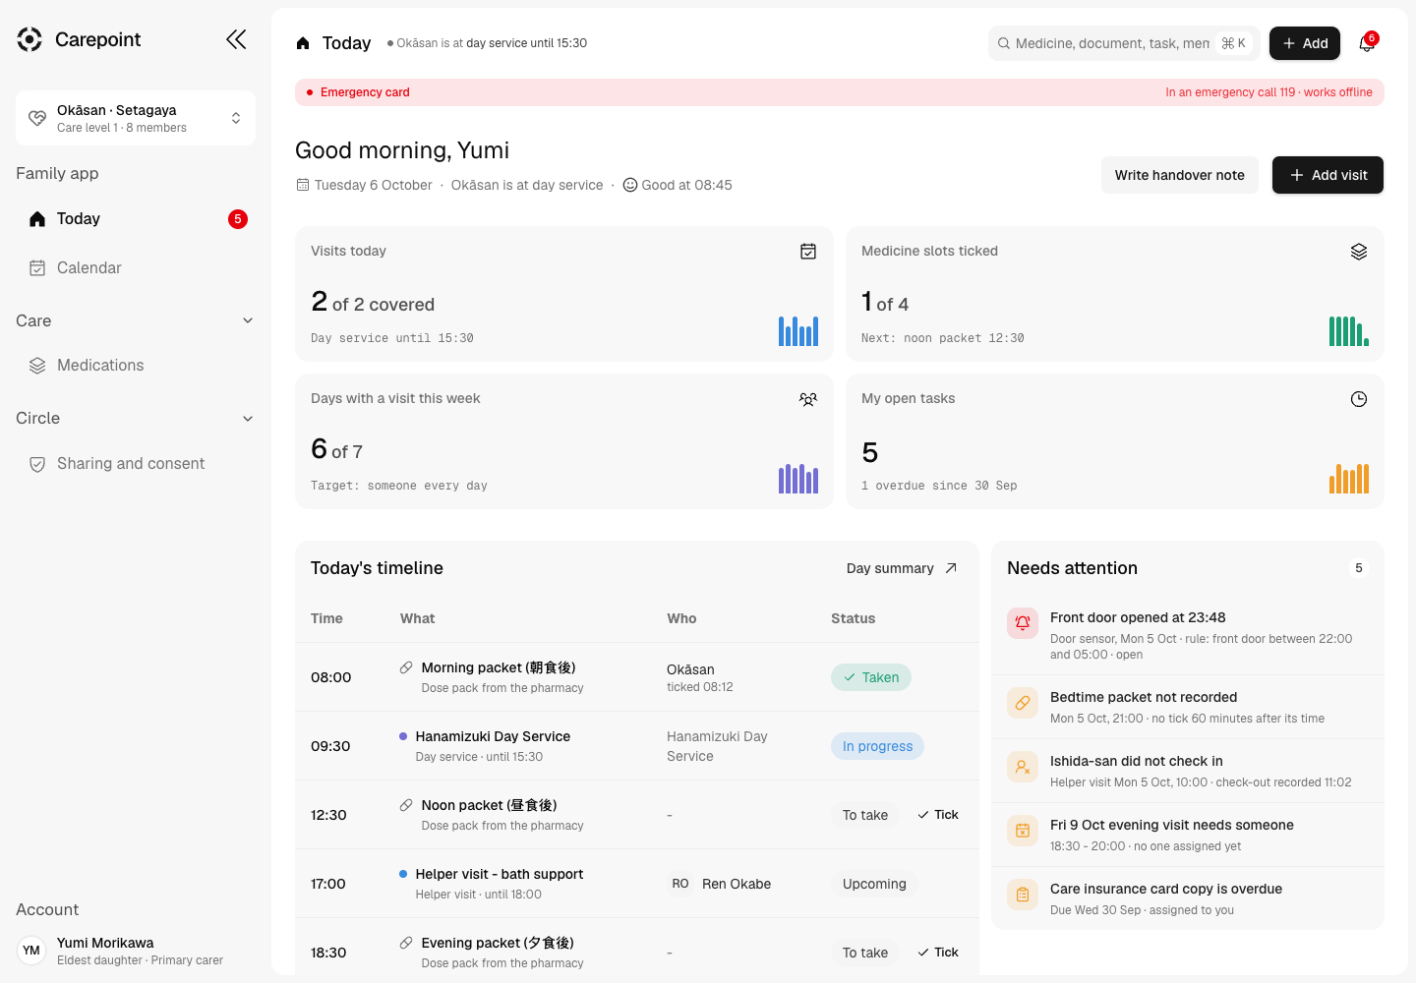
Task: Open Medications in the sidebar
Action: coord(136,366)
